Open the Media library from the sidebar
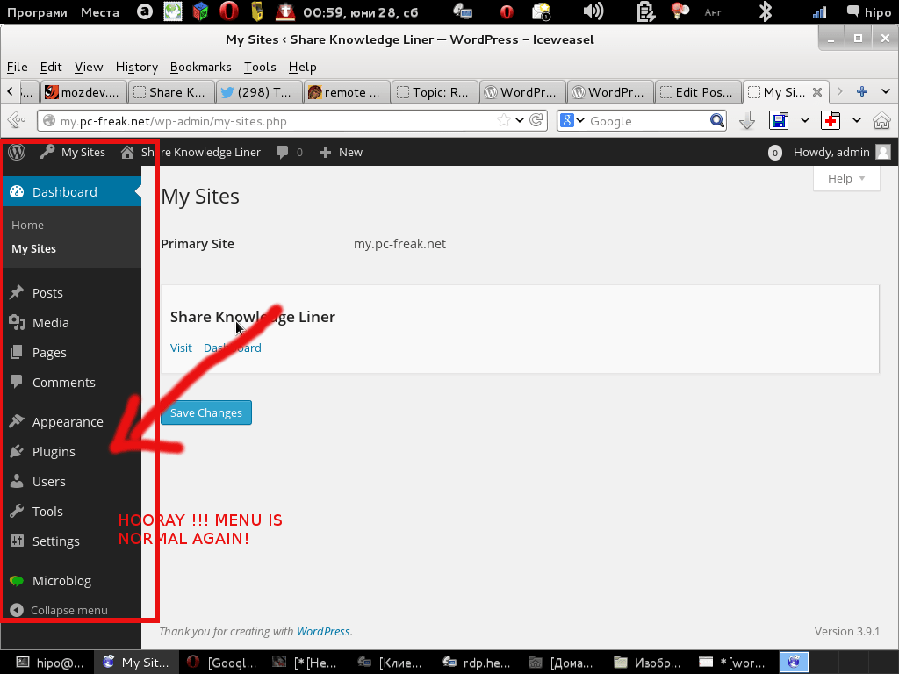 (x=52, y=322)
